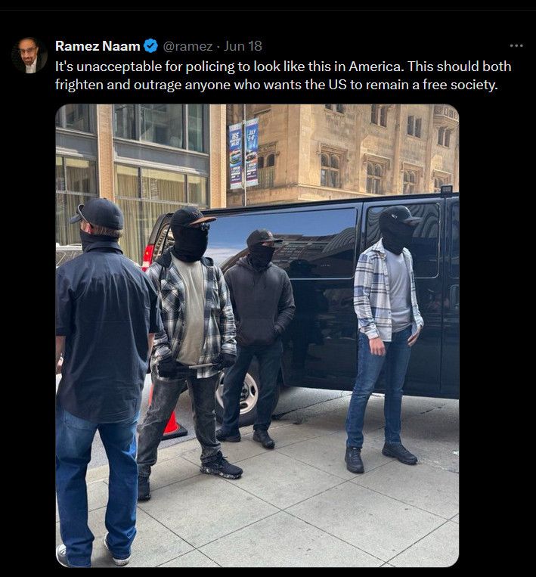536x577 pixels.
Task: Open the Jun 18 timestamp permalink
Action: [243, 46]
